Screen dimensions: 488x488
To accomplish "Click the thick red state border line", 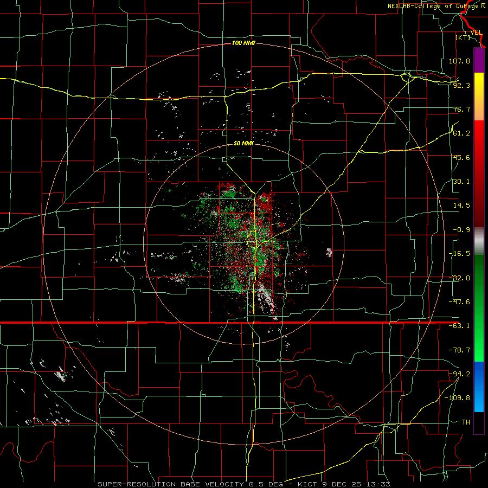I will coord(229,323).
